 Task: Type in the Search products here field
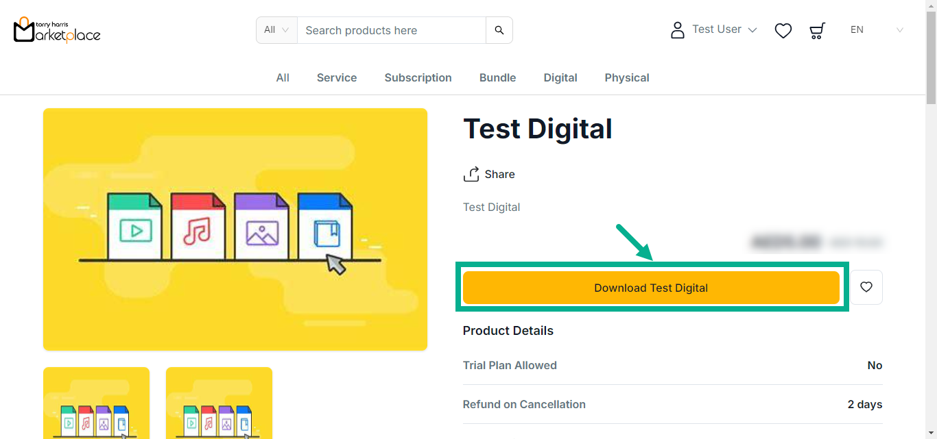tap(391, 30)
